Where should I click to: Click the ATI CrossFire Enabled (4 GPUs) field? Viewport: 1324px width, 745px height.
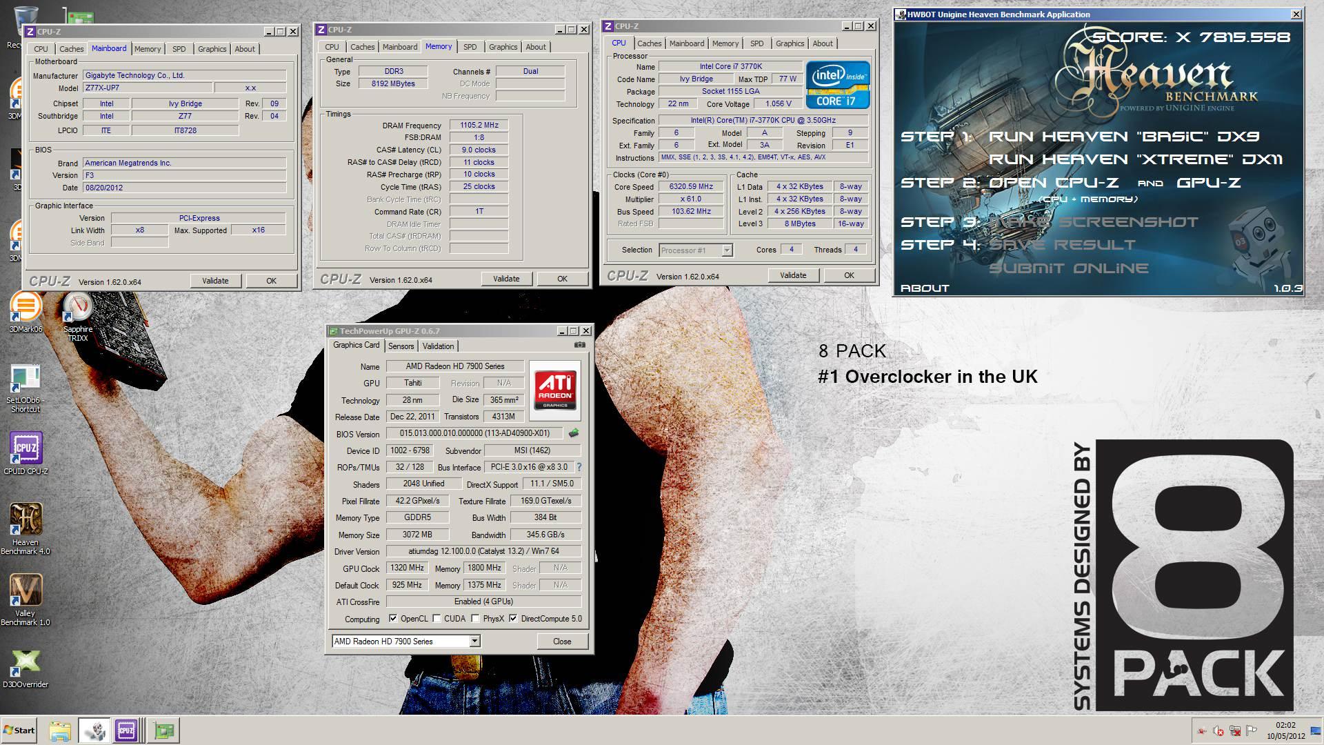click(x=483, y=602)
